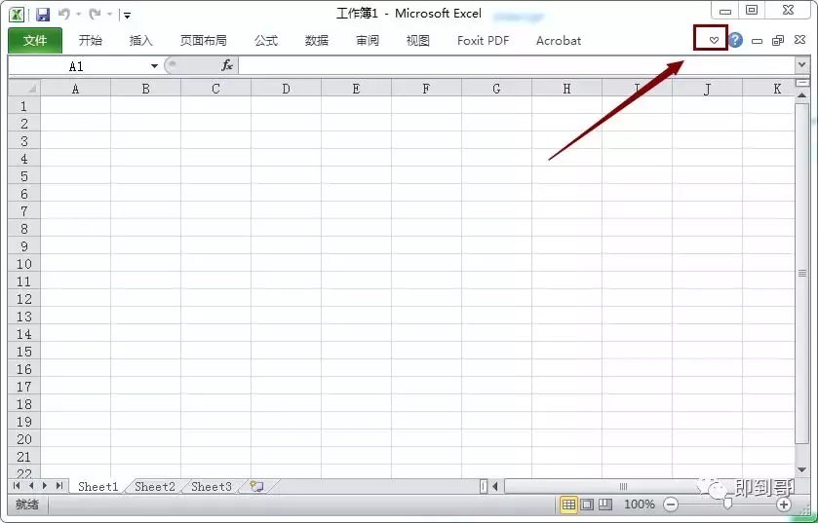Switch to Page Layout view
818x523 pixels.
tap(587, 504)
